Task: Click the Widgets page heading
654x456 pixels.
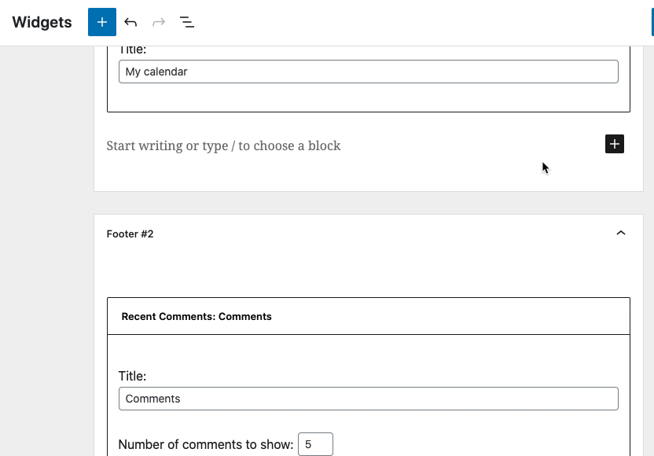Action: tap(42, 22)
